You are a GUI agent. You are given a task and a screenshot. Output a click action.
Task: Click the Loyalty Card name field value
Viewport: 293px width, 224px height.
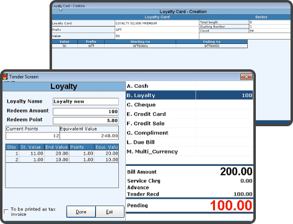click(x=157, y=24)
